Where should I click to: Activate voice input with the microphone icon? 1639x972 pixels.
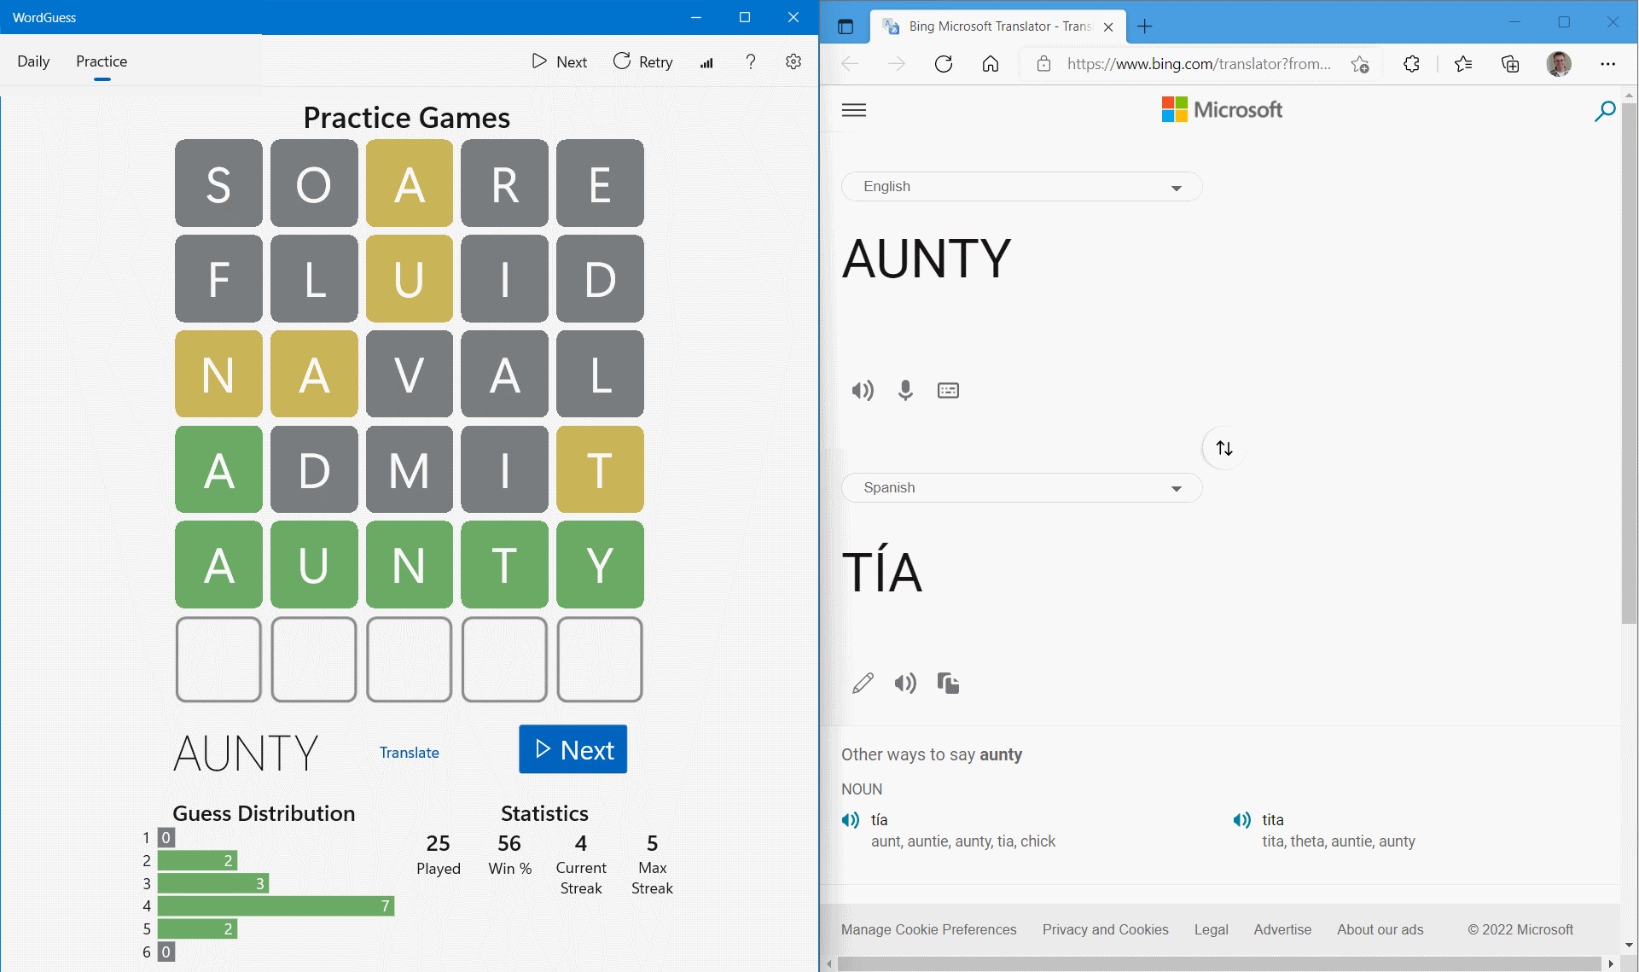[x=905, y=390]
